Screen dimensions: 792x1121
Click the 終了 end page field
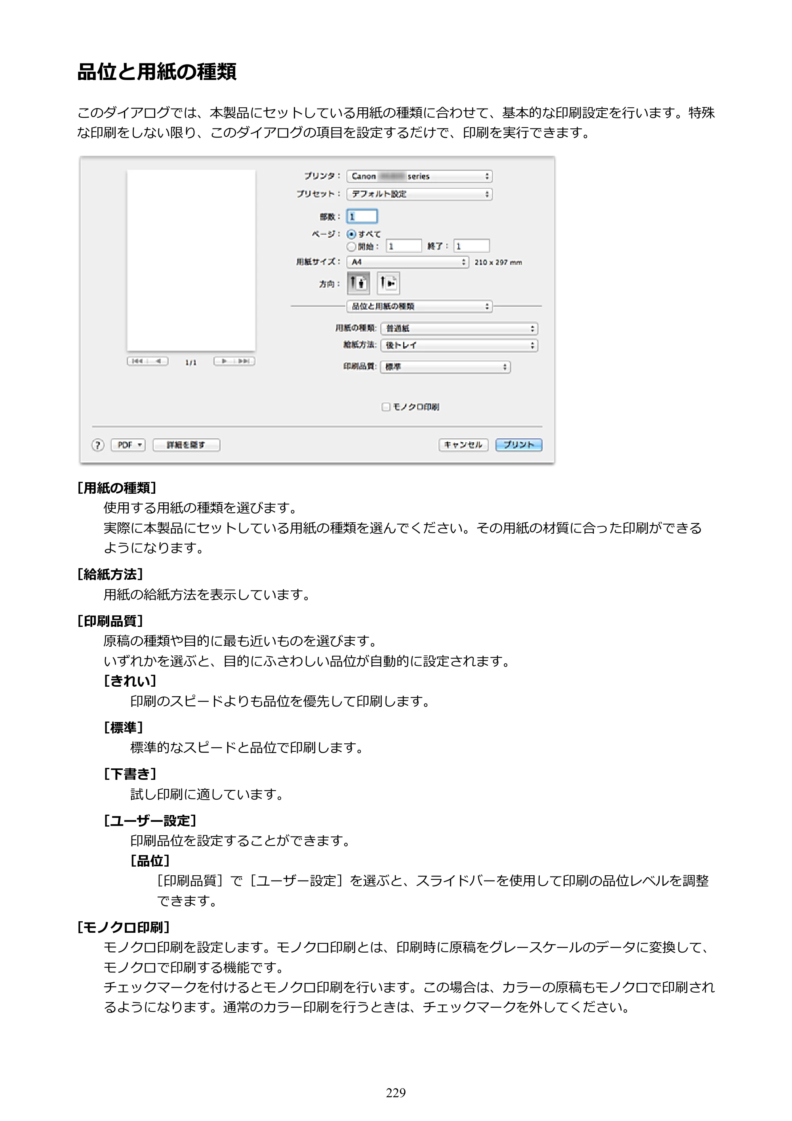pos(471,246)
